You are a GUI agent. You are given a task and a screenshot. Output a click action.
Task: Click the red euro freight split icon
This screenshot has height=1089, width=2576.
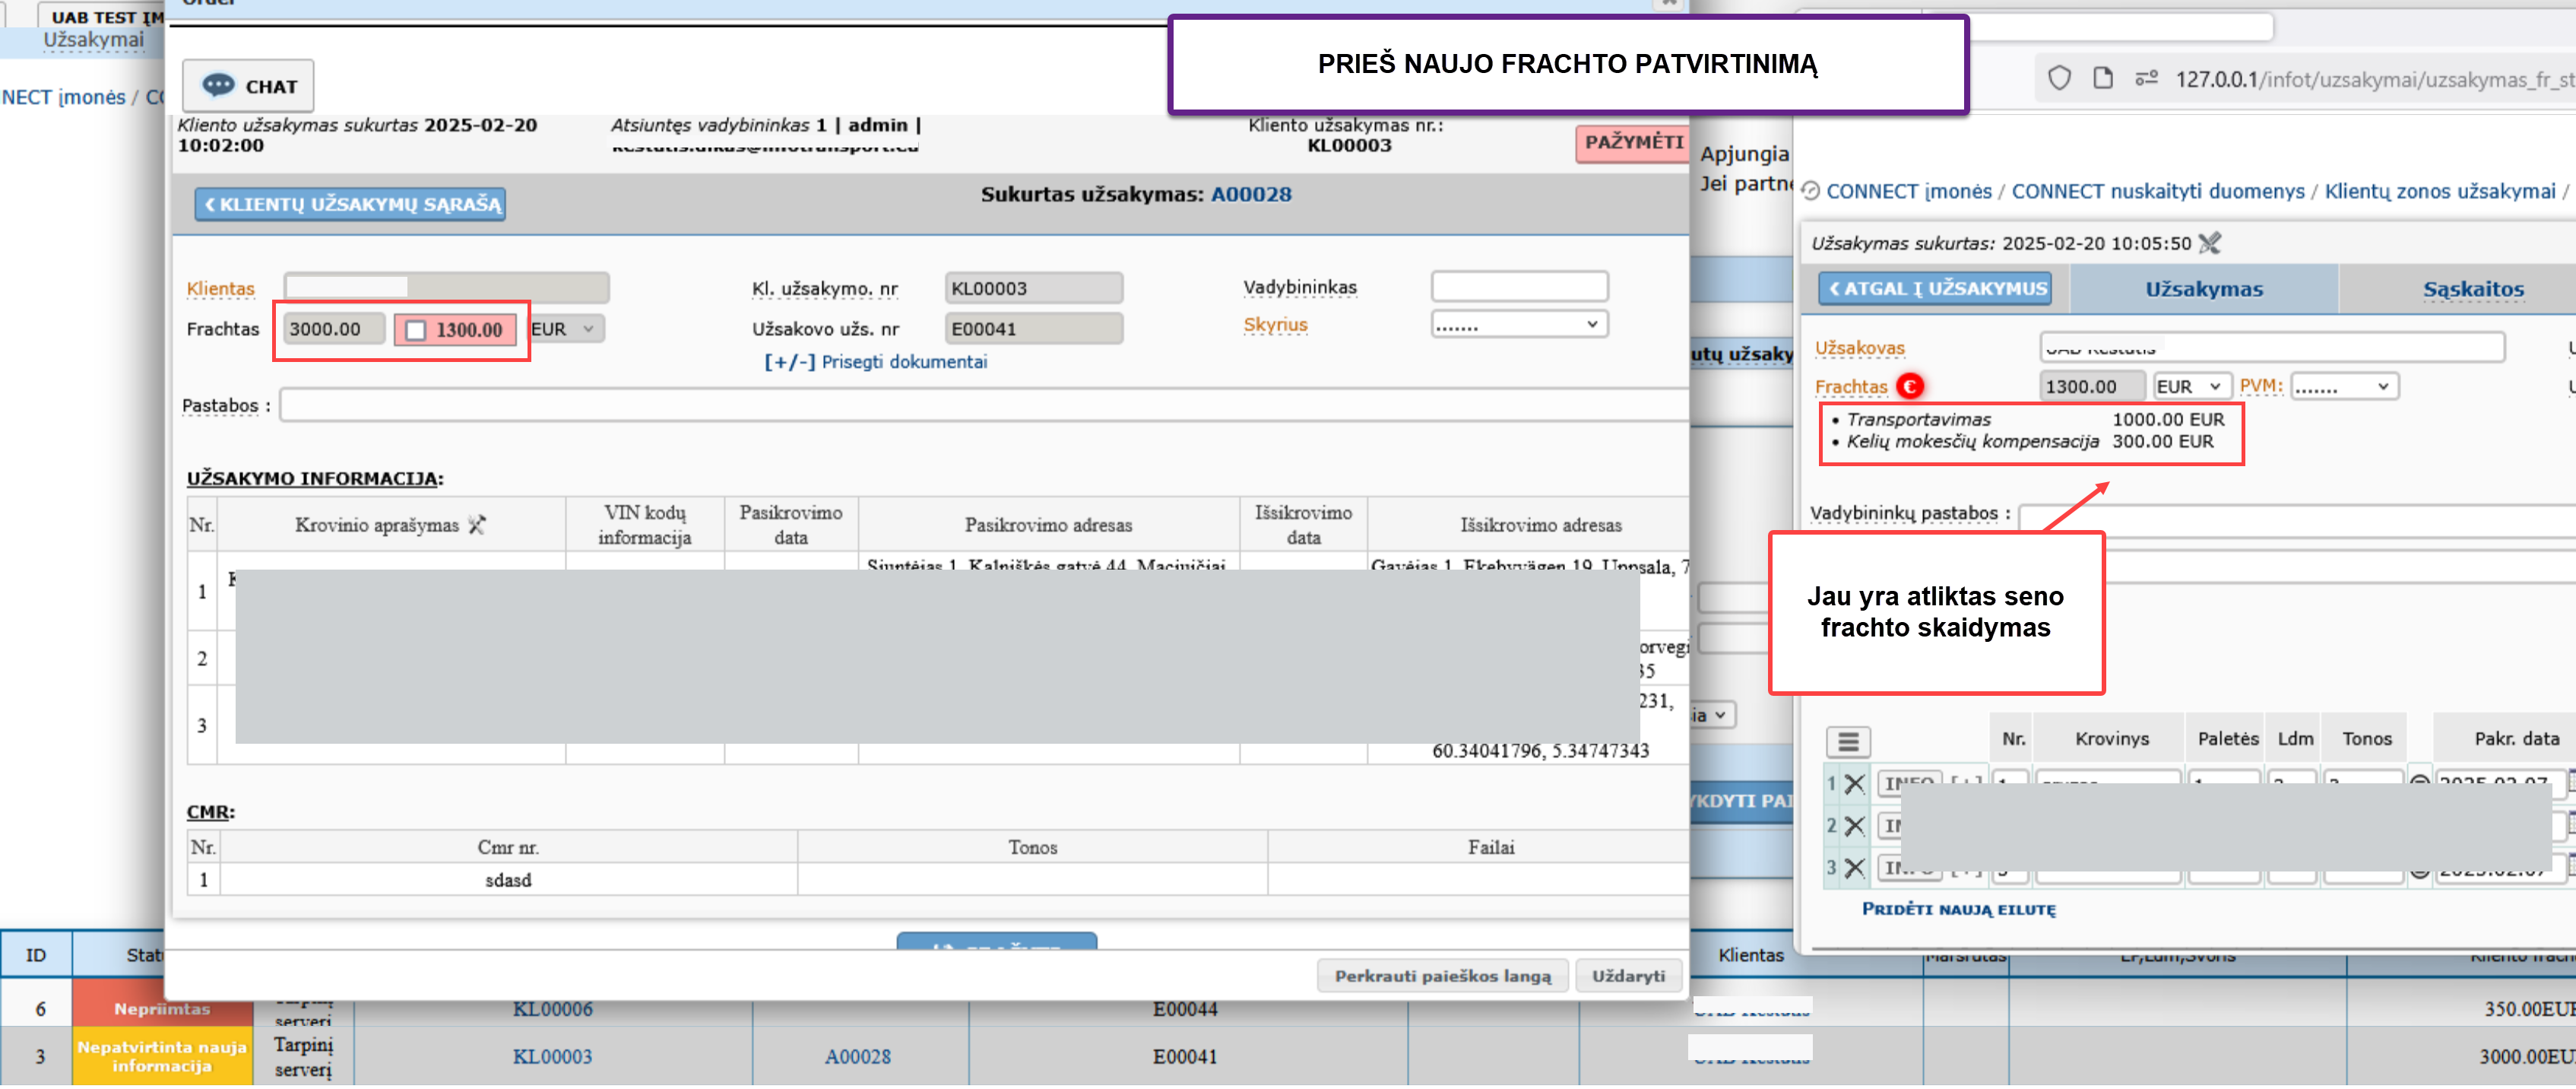coord(1909,386)
